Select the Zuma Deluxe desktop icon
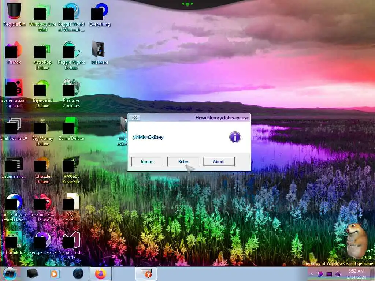This screenshot has height=281, width=375. pos(71,129)
